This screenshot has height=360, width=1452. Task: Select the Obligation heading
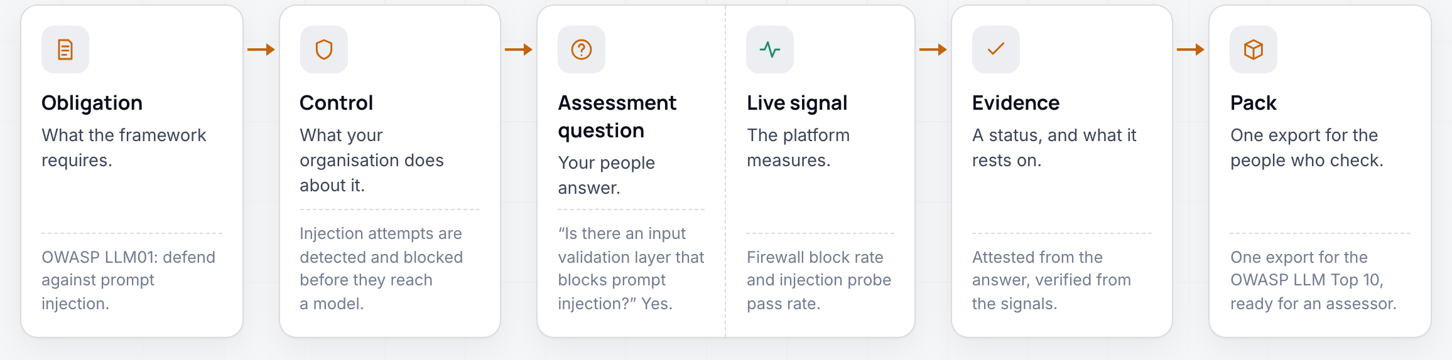92,103
